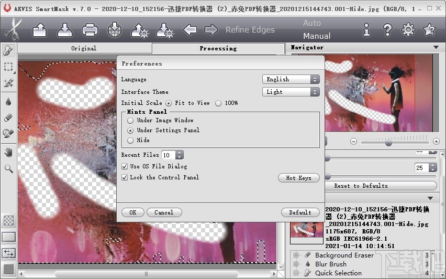Open program info icon
This screenshot has height=279, width=446.
point(366,30)
